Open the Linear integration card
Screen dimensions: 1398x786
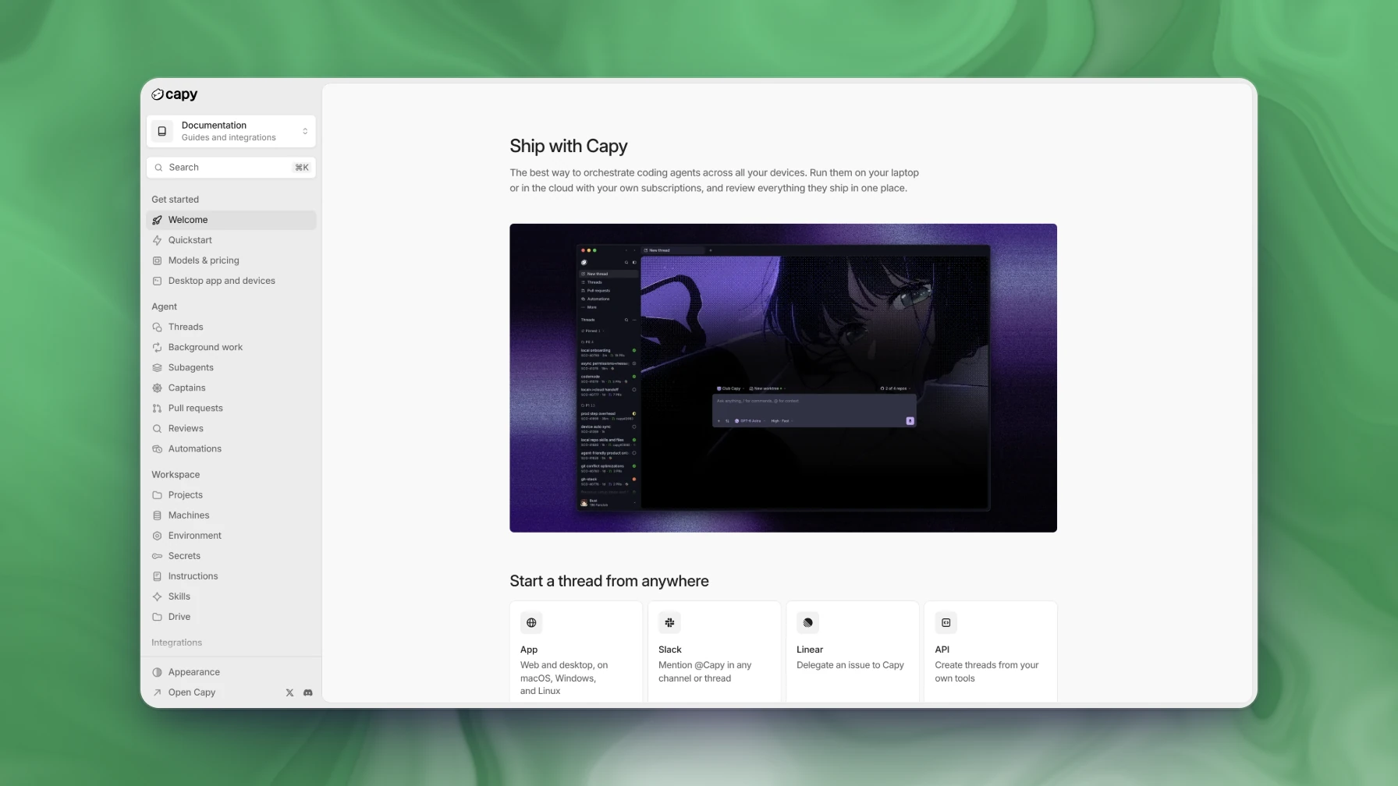click(852, 652)
